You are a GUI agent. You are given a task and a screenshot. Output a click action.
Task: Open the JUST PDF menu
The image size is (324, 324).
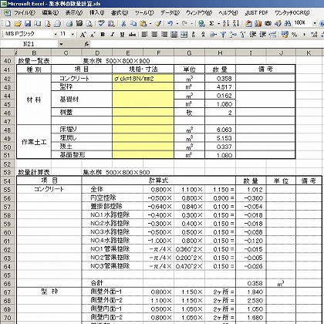[x=256, y=12]
